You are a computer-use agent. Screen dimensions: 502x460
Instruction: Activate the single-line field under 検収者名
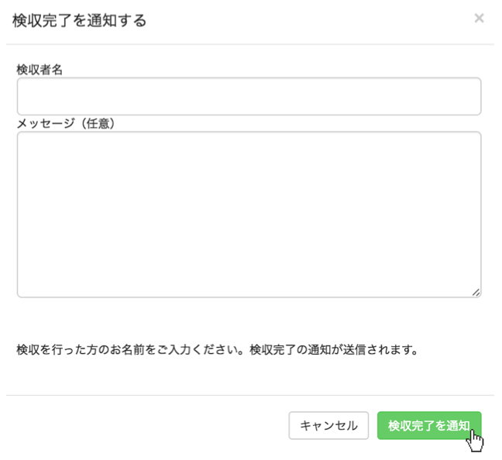pyautogui.click(x=249, y=96)
